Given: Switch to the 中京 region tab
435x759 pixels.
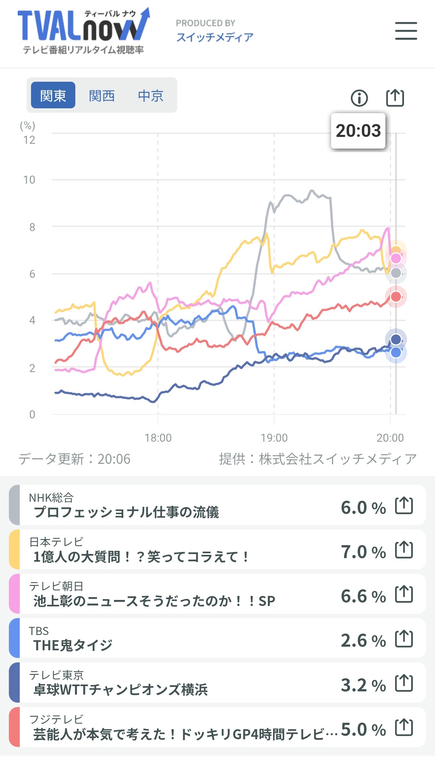Looking at the screenshot, I should pos(151,95).
